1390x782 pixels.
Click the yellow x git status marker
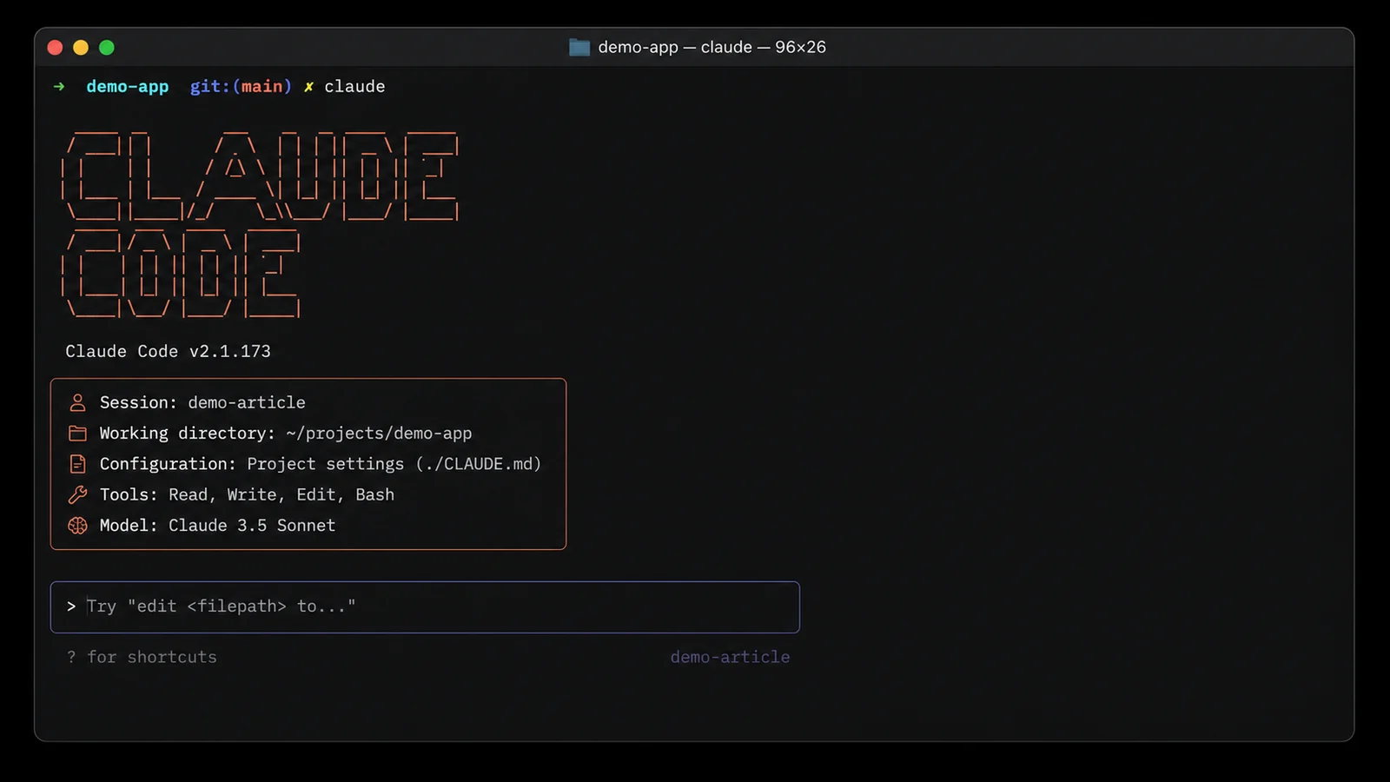point(308,86)
